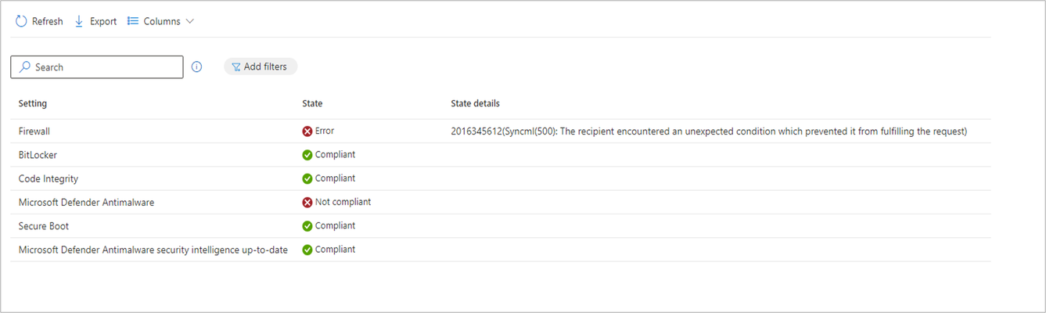Select the Code Integrity row

tap(501, 178)
